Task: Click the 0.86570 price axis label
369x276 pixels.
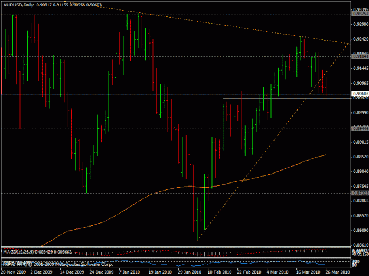Action: tap(361, 215)
